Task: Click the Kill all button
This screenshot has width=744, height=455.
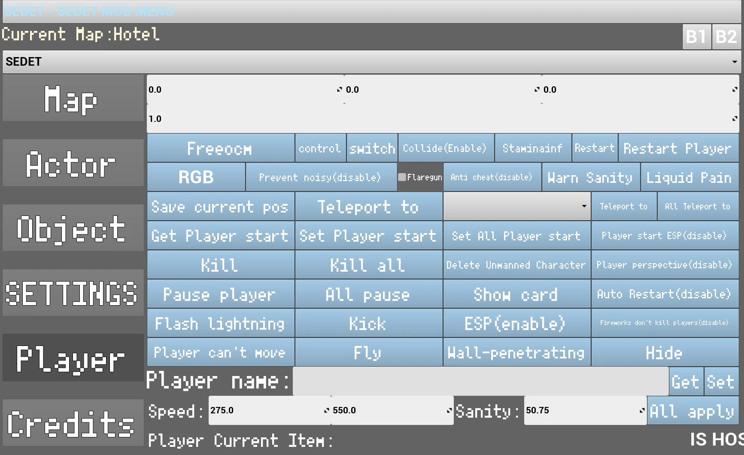Action: point(368,265)
